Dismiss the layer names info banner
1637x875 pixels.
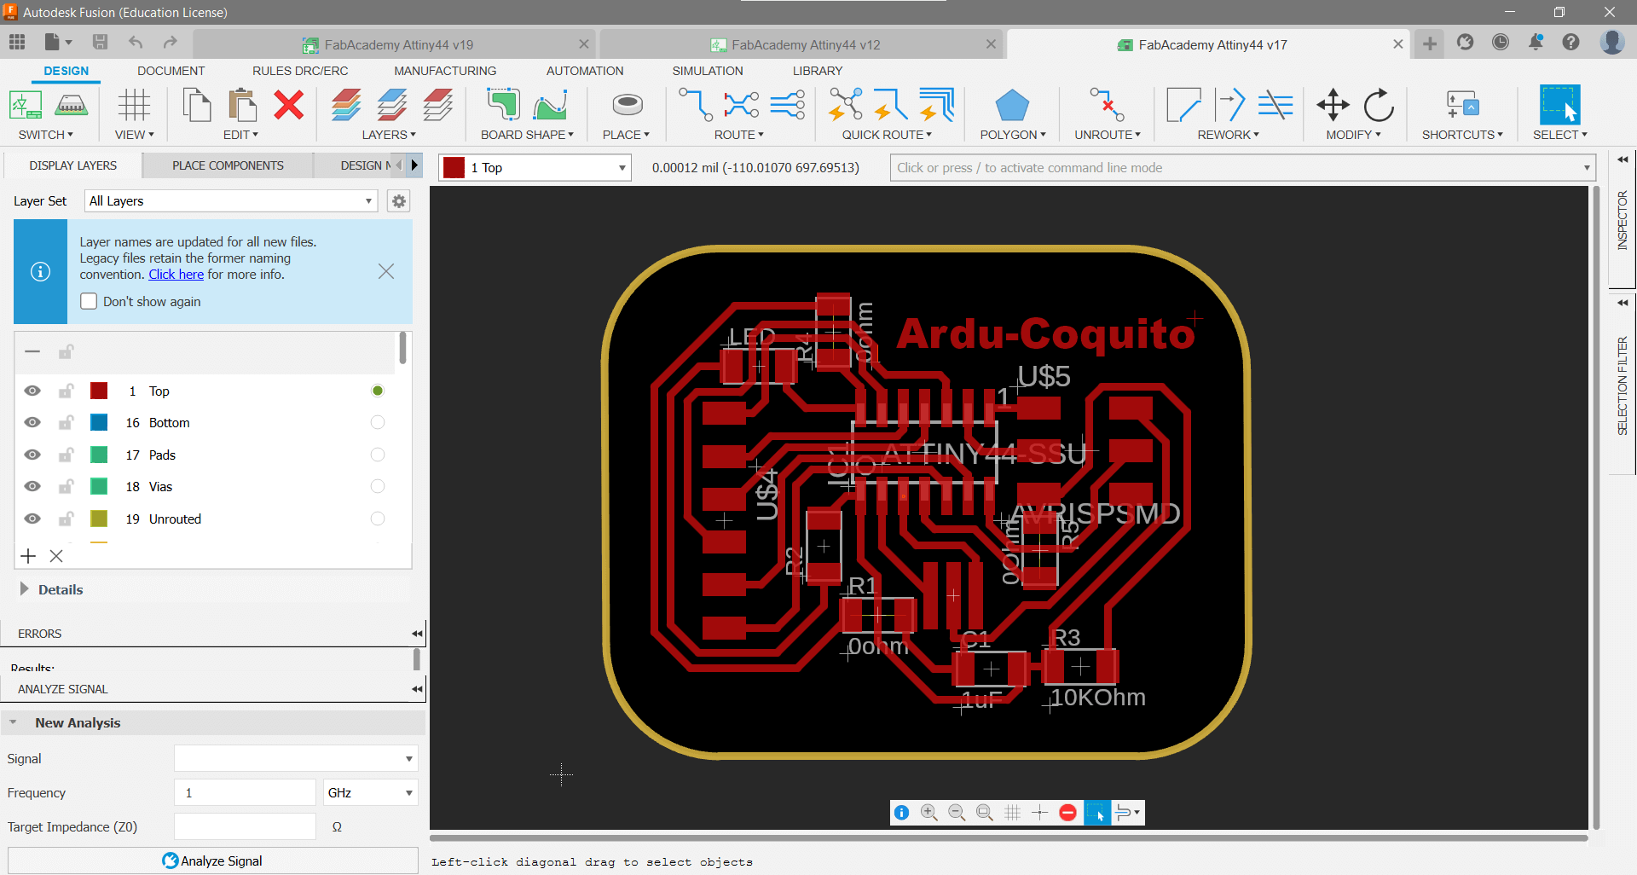point(386,271)
